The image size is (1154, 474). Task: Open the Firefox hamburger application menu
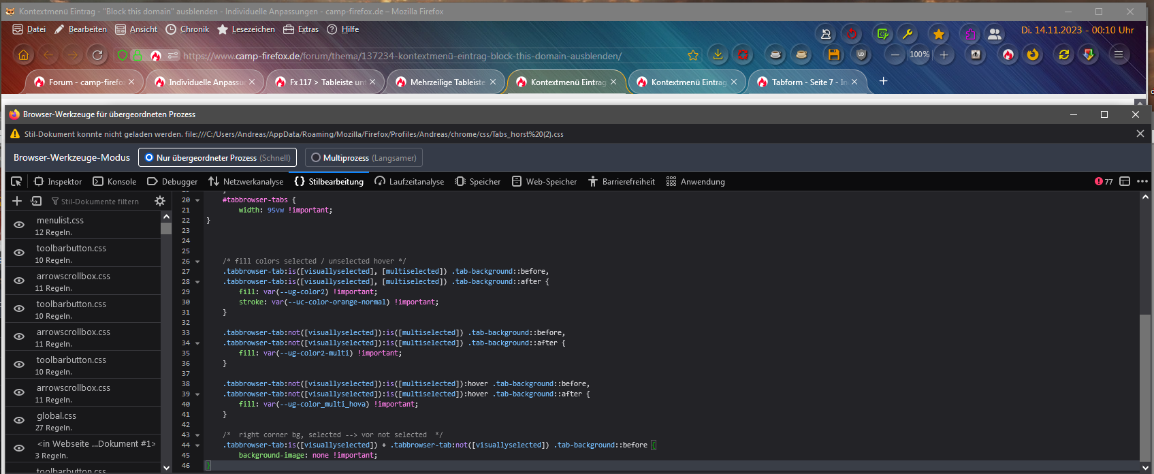[1118, 54]
